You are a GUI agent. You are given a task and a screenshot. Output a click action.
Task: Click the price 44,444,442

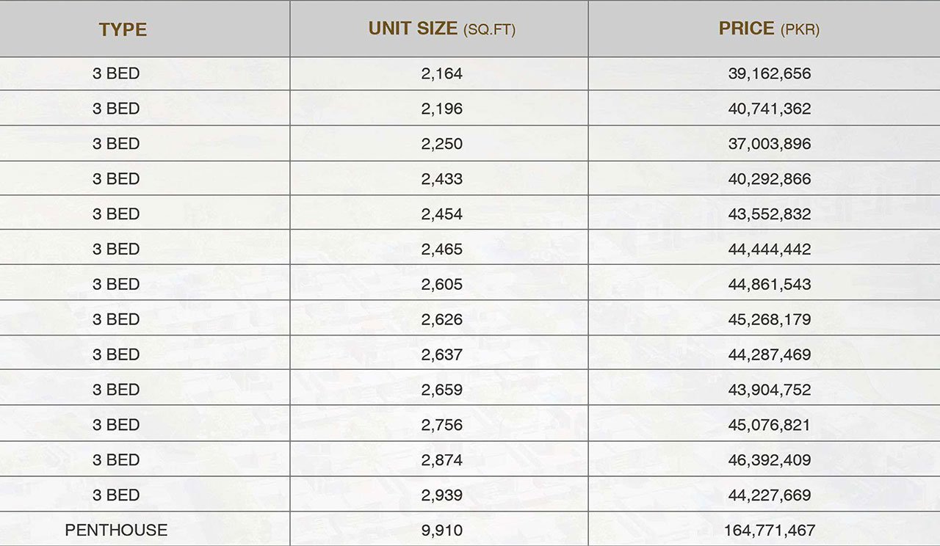click(769, 250)
